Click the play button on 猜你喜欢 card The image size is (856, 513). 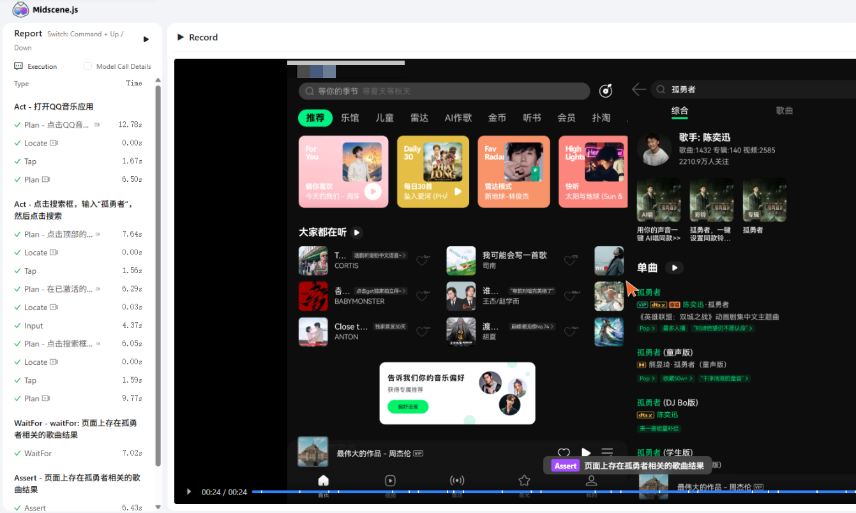coord(373,191)
